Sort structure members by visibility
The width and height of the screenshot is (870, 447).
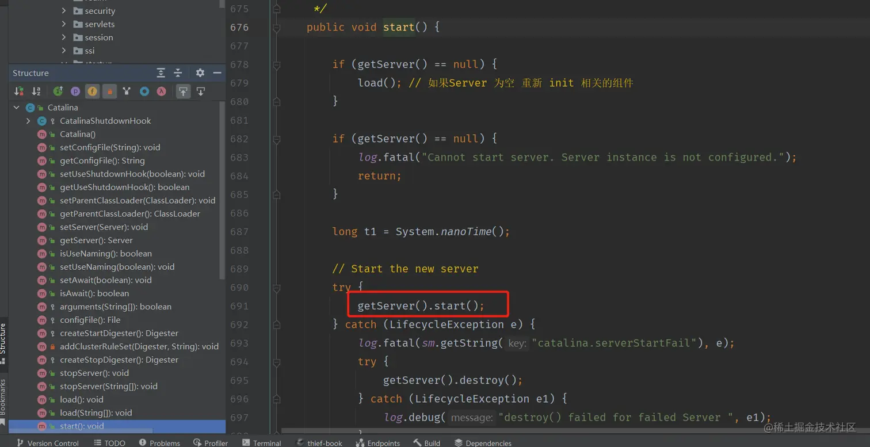coord(19,91)
